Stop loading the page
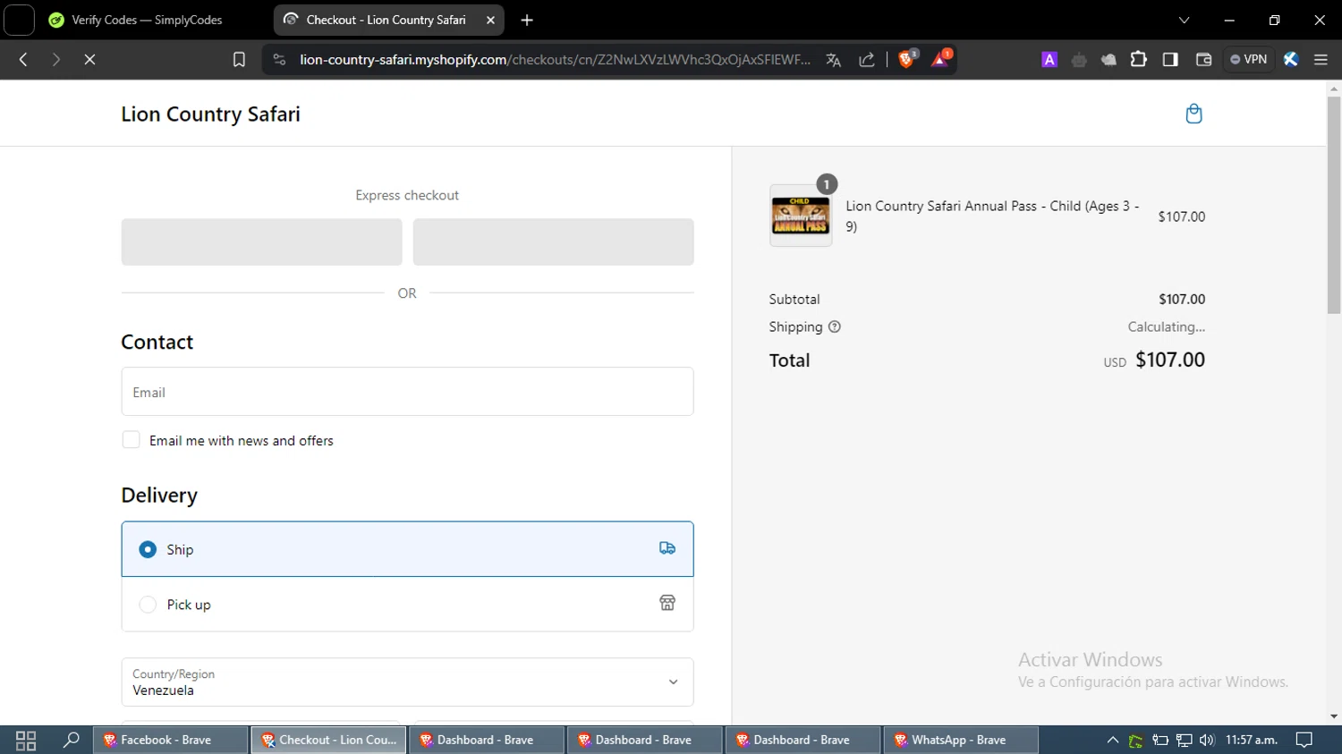 [89, 60]
